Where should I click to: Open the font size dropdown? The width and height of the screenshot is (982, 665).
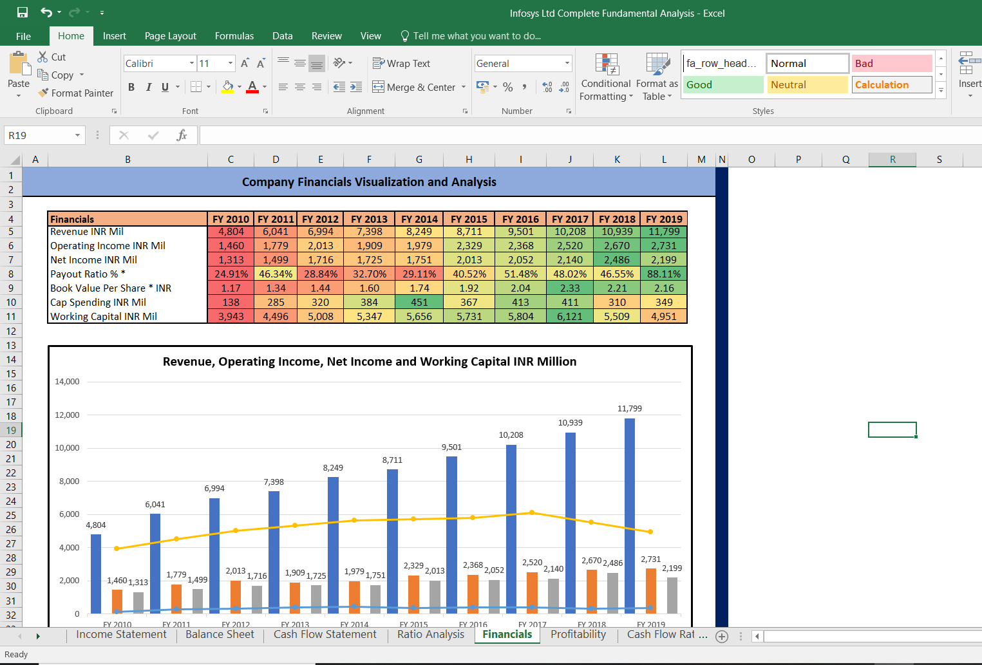(x=231, y=63)
